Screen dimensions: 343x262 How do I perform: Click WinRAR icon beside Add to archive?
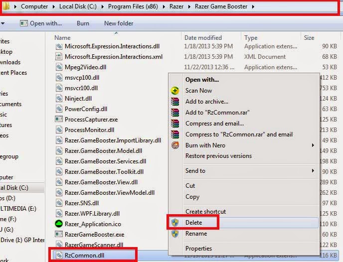[175, 102]
